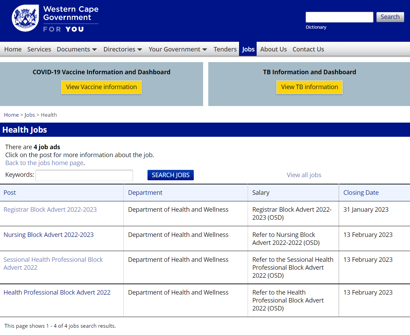Click the View TB information button

coord(309,87)
